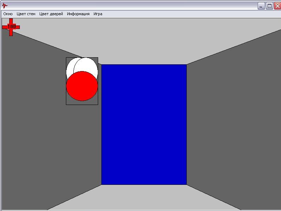Click the red health cross showing 100
The image size is (281, 211).
pos(11,27)
